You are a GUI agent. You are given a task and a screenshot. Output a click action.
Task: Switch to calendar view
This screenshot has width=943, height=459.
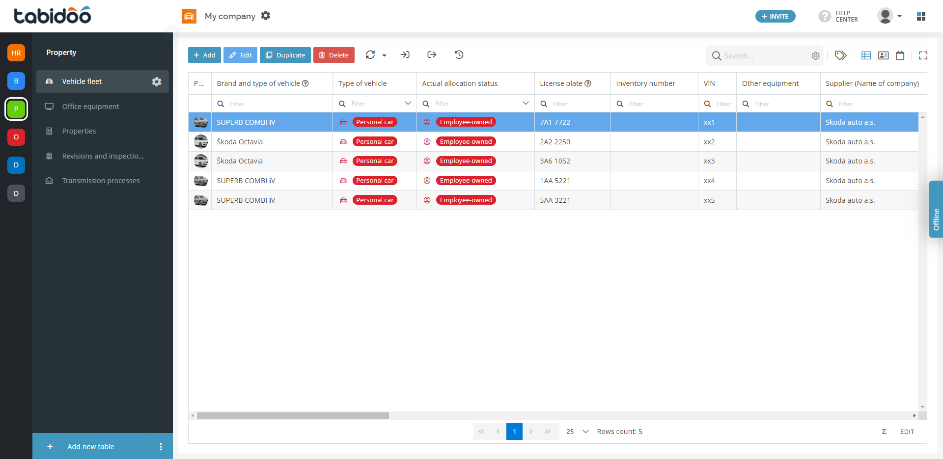tap(900, 55)
